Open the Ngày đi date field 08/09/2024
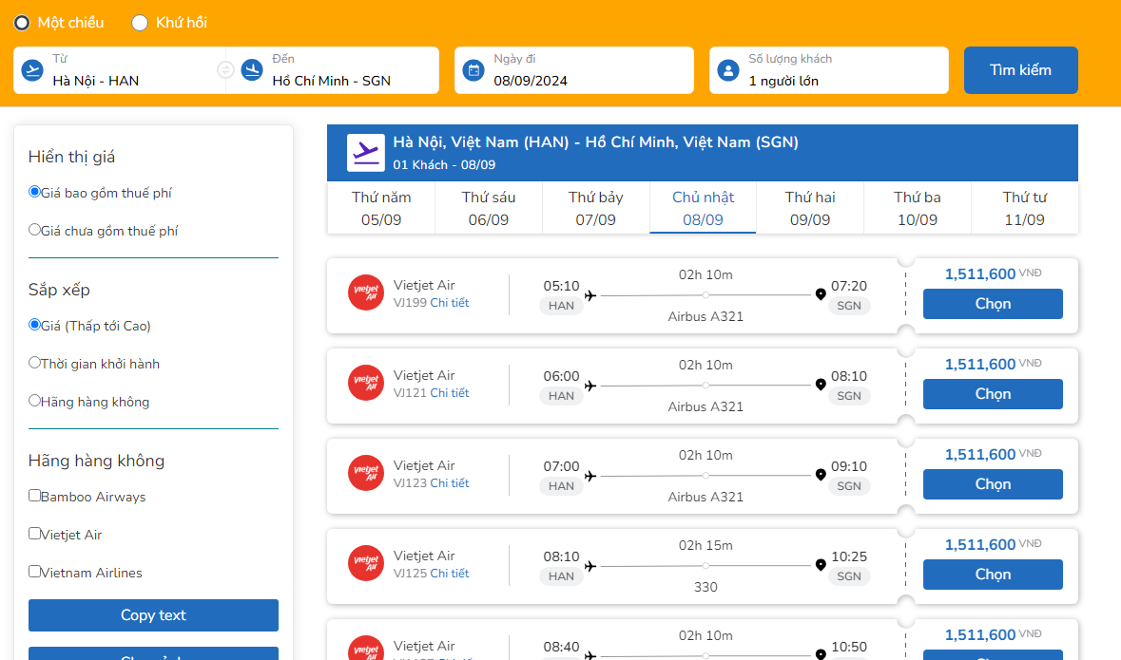The image size is (1121, 660). (x=574, y=70)
